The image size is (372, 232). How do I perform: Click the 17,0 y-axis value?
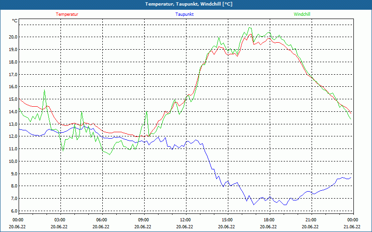pos(13,74)
